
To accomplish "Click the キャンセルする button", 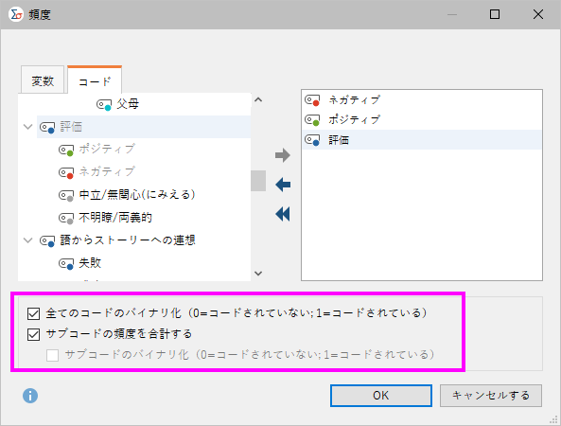I will click(491, 396).
